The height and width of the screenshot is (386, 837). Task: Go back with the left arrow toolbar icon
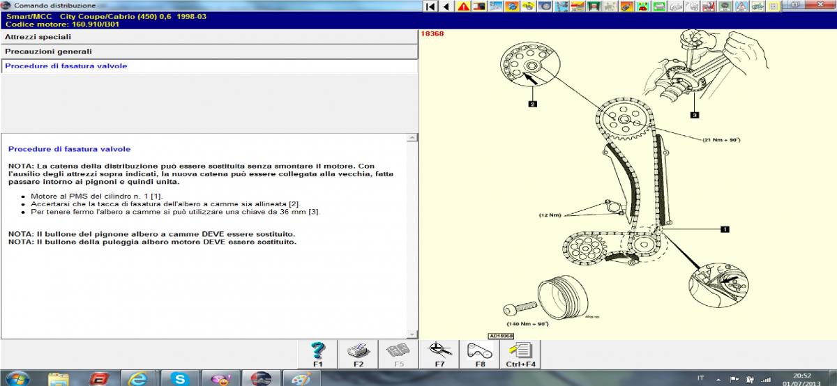click(x=447, y=6)
